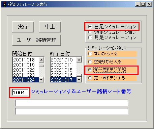Select start date 20011022
154x129 pixels.
pyautogui.click(x=26, y=70)
